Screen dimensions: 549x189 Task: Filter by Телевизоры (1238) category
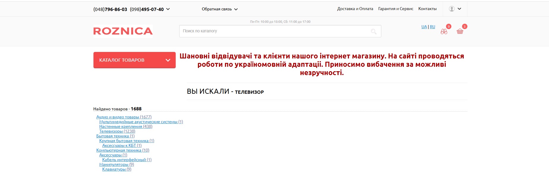117,131
